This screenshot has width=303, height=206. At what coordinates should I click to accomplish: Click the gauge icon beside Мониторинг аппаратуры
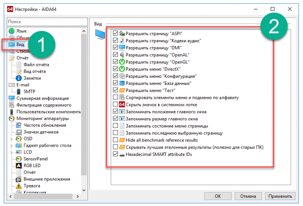click(12, 118)
